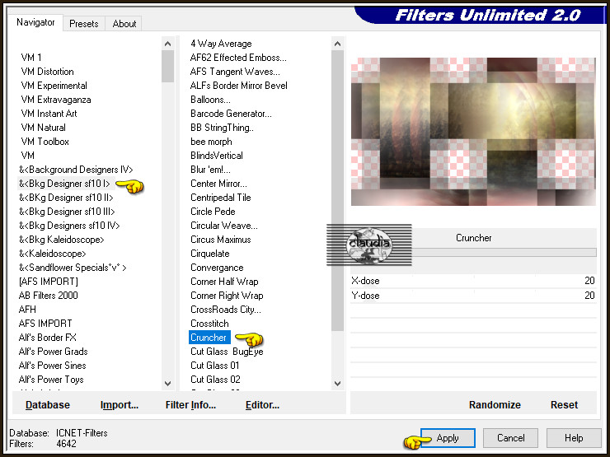Screen dimensions: 610x457
Task: Click the category list scrollbar thumb
Action: 167,67
